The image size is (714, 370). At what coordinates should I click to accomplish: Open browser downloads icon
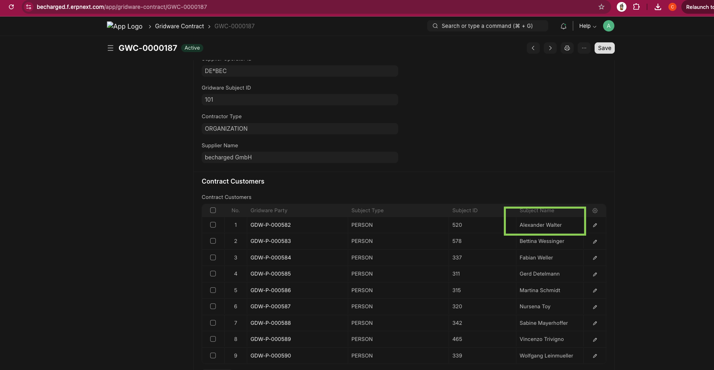658,7
